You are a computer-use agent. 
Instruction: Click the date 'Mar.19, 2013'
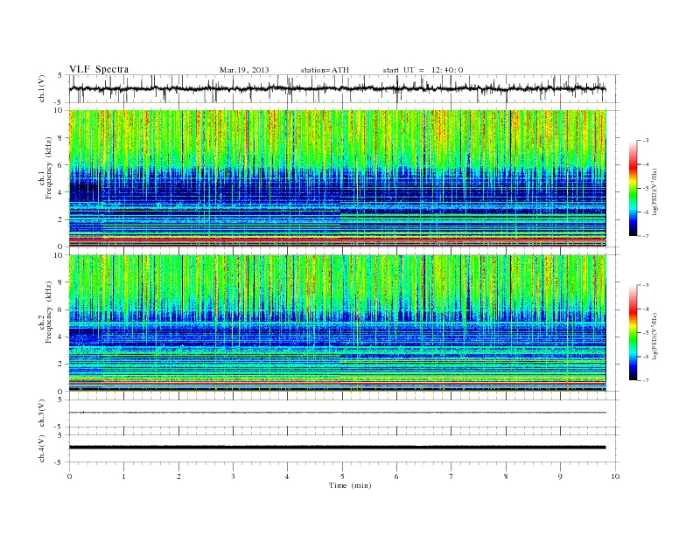pos(244,70)
